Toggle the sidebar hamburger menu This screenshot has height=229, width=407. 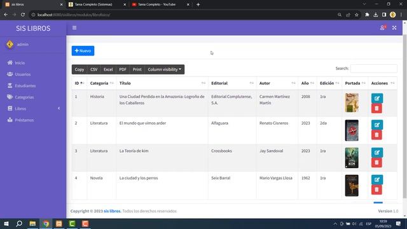click(x=74, y=28)
